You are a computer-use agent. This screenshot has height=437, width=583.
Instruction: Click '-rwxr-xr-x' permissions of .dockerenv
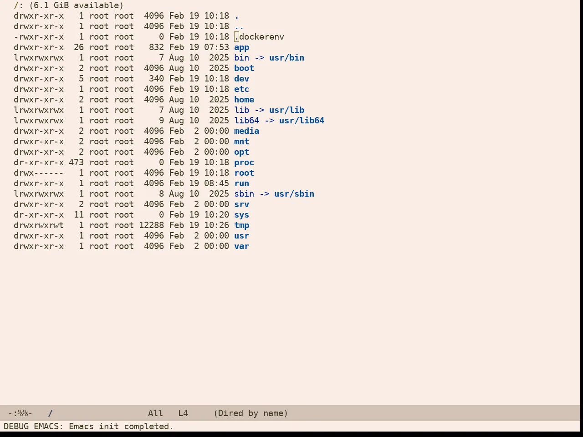pyautogui.click(x=39, y=37)
